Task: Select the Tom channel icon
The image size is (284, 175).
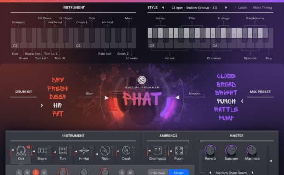Action: [63, 151]
